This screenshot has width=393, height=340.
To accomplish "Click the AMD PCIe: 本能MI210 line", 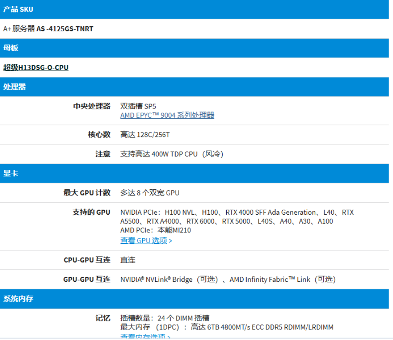I will pos(156,230).
